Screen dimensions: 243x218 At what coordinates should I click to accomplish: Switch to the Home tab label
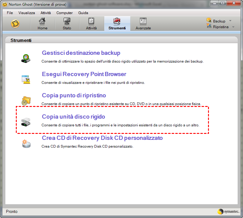(42, 28)
